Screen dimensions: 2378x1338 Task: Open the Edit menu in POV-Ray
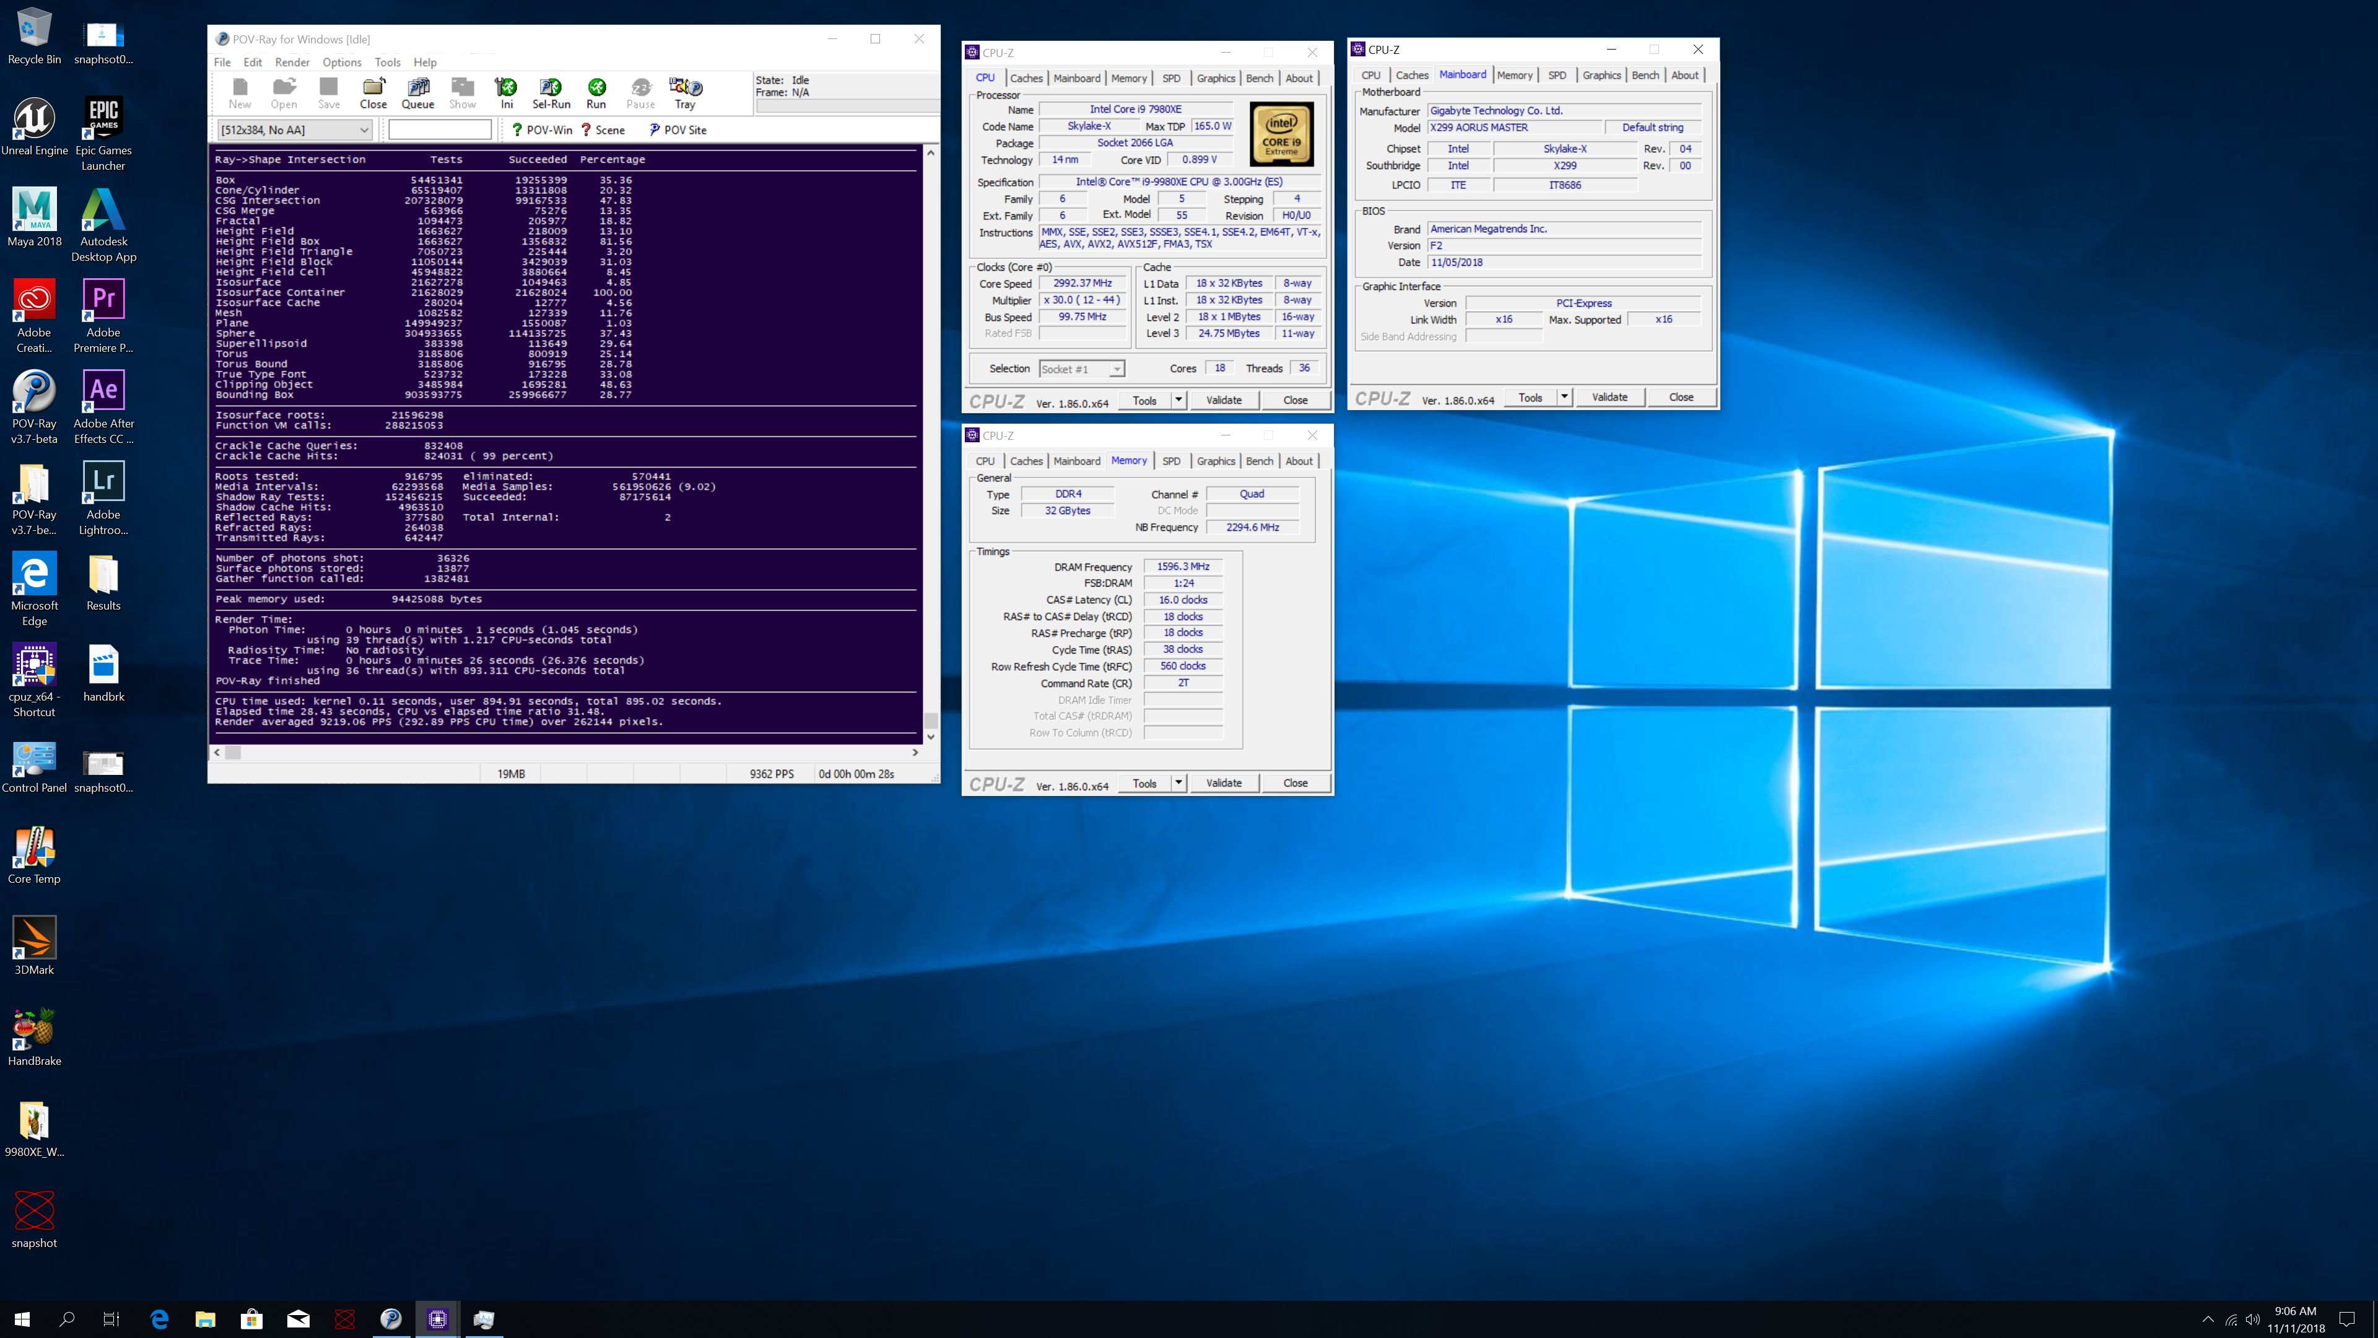[253, 62]
